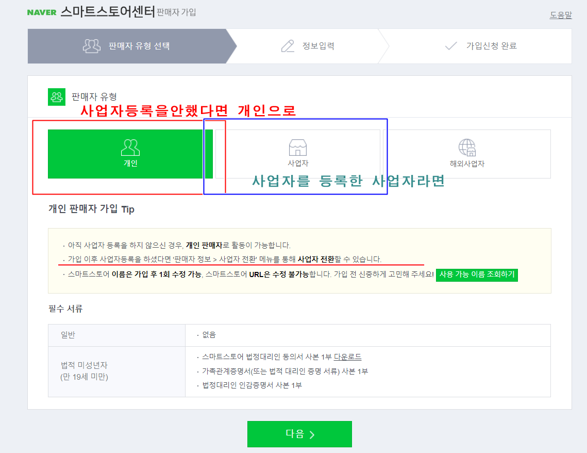The width and height of the screenshot is (587, 453).
Task: Click the checkmark icon next to 가입신청 완료
Action: tap(451, 46)
